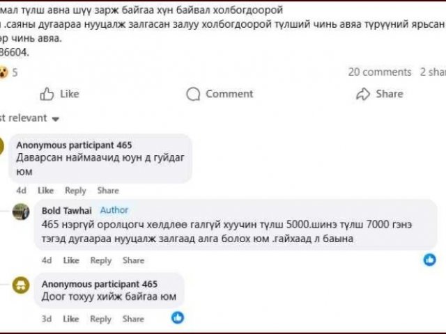Like the first Anonymous participant 465 comment
Viewport: 446px width, 334px height.
point(45,190)
